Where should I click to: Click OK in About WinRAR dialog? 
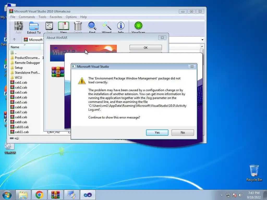click(x=145, y=48)
